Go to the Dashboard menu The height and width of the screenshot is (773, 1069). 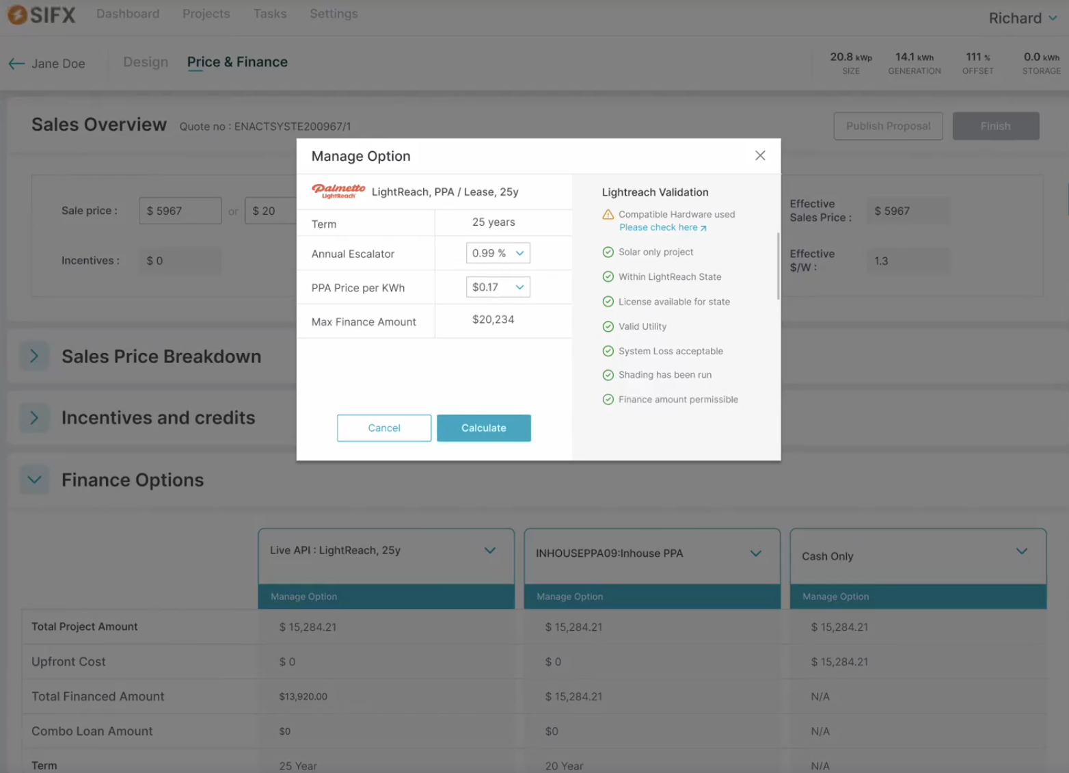coord(128,14)
